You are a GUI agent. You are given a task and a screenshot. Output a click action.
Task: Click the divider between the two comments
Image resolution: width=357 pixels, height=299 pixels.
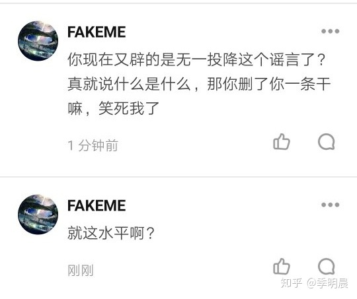[178, 176]
